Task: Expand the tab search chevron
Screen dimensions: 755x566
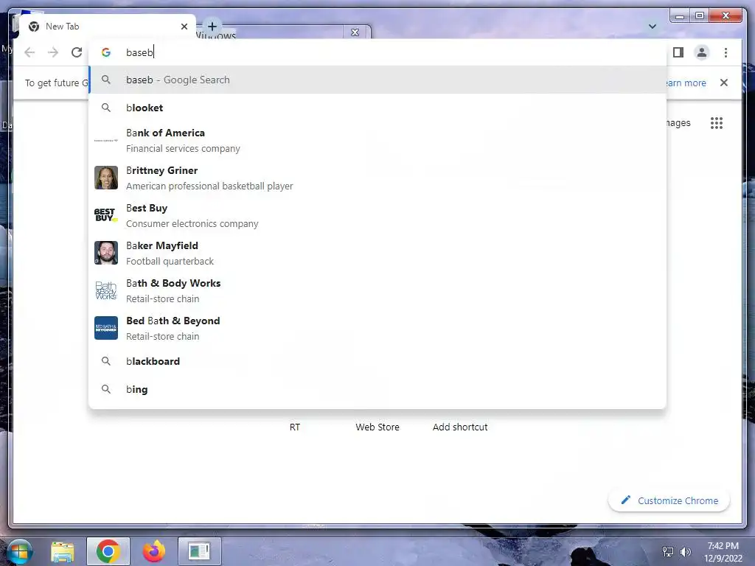Action: pos(653,27)
